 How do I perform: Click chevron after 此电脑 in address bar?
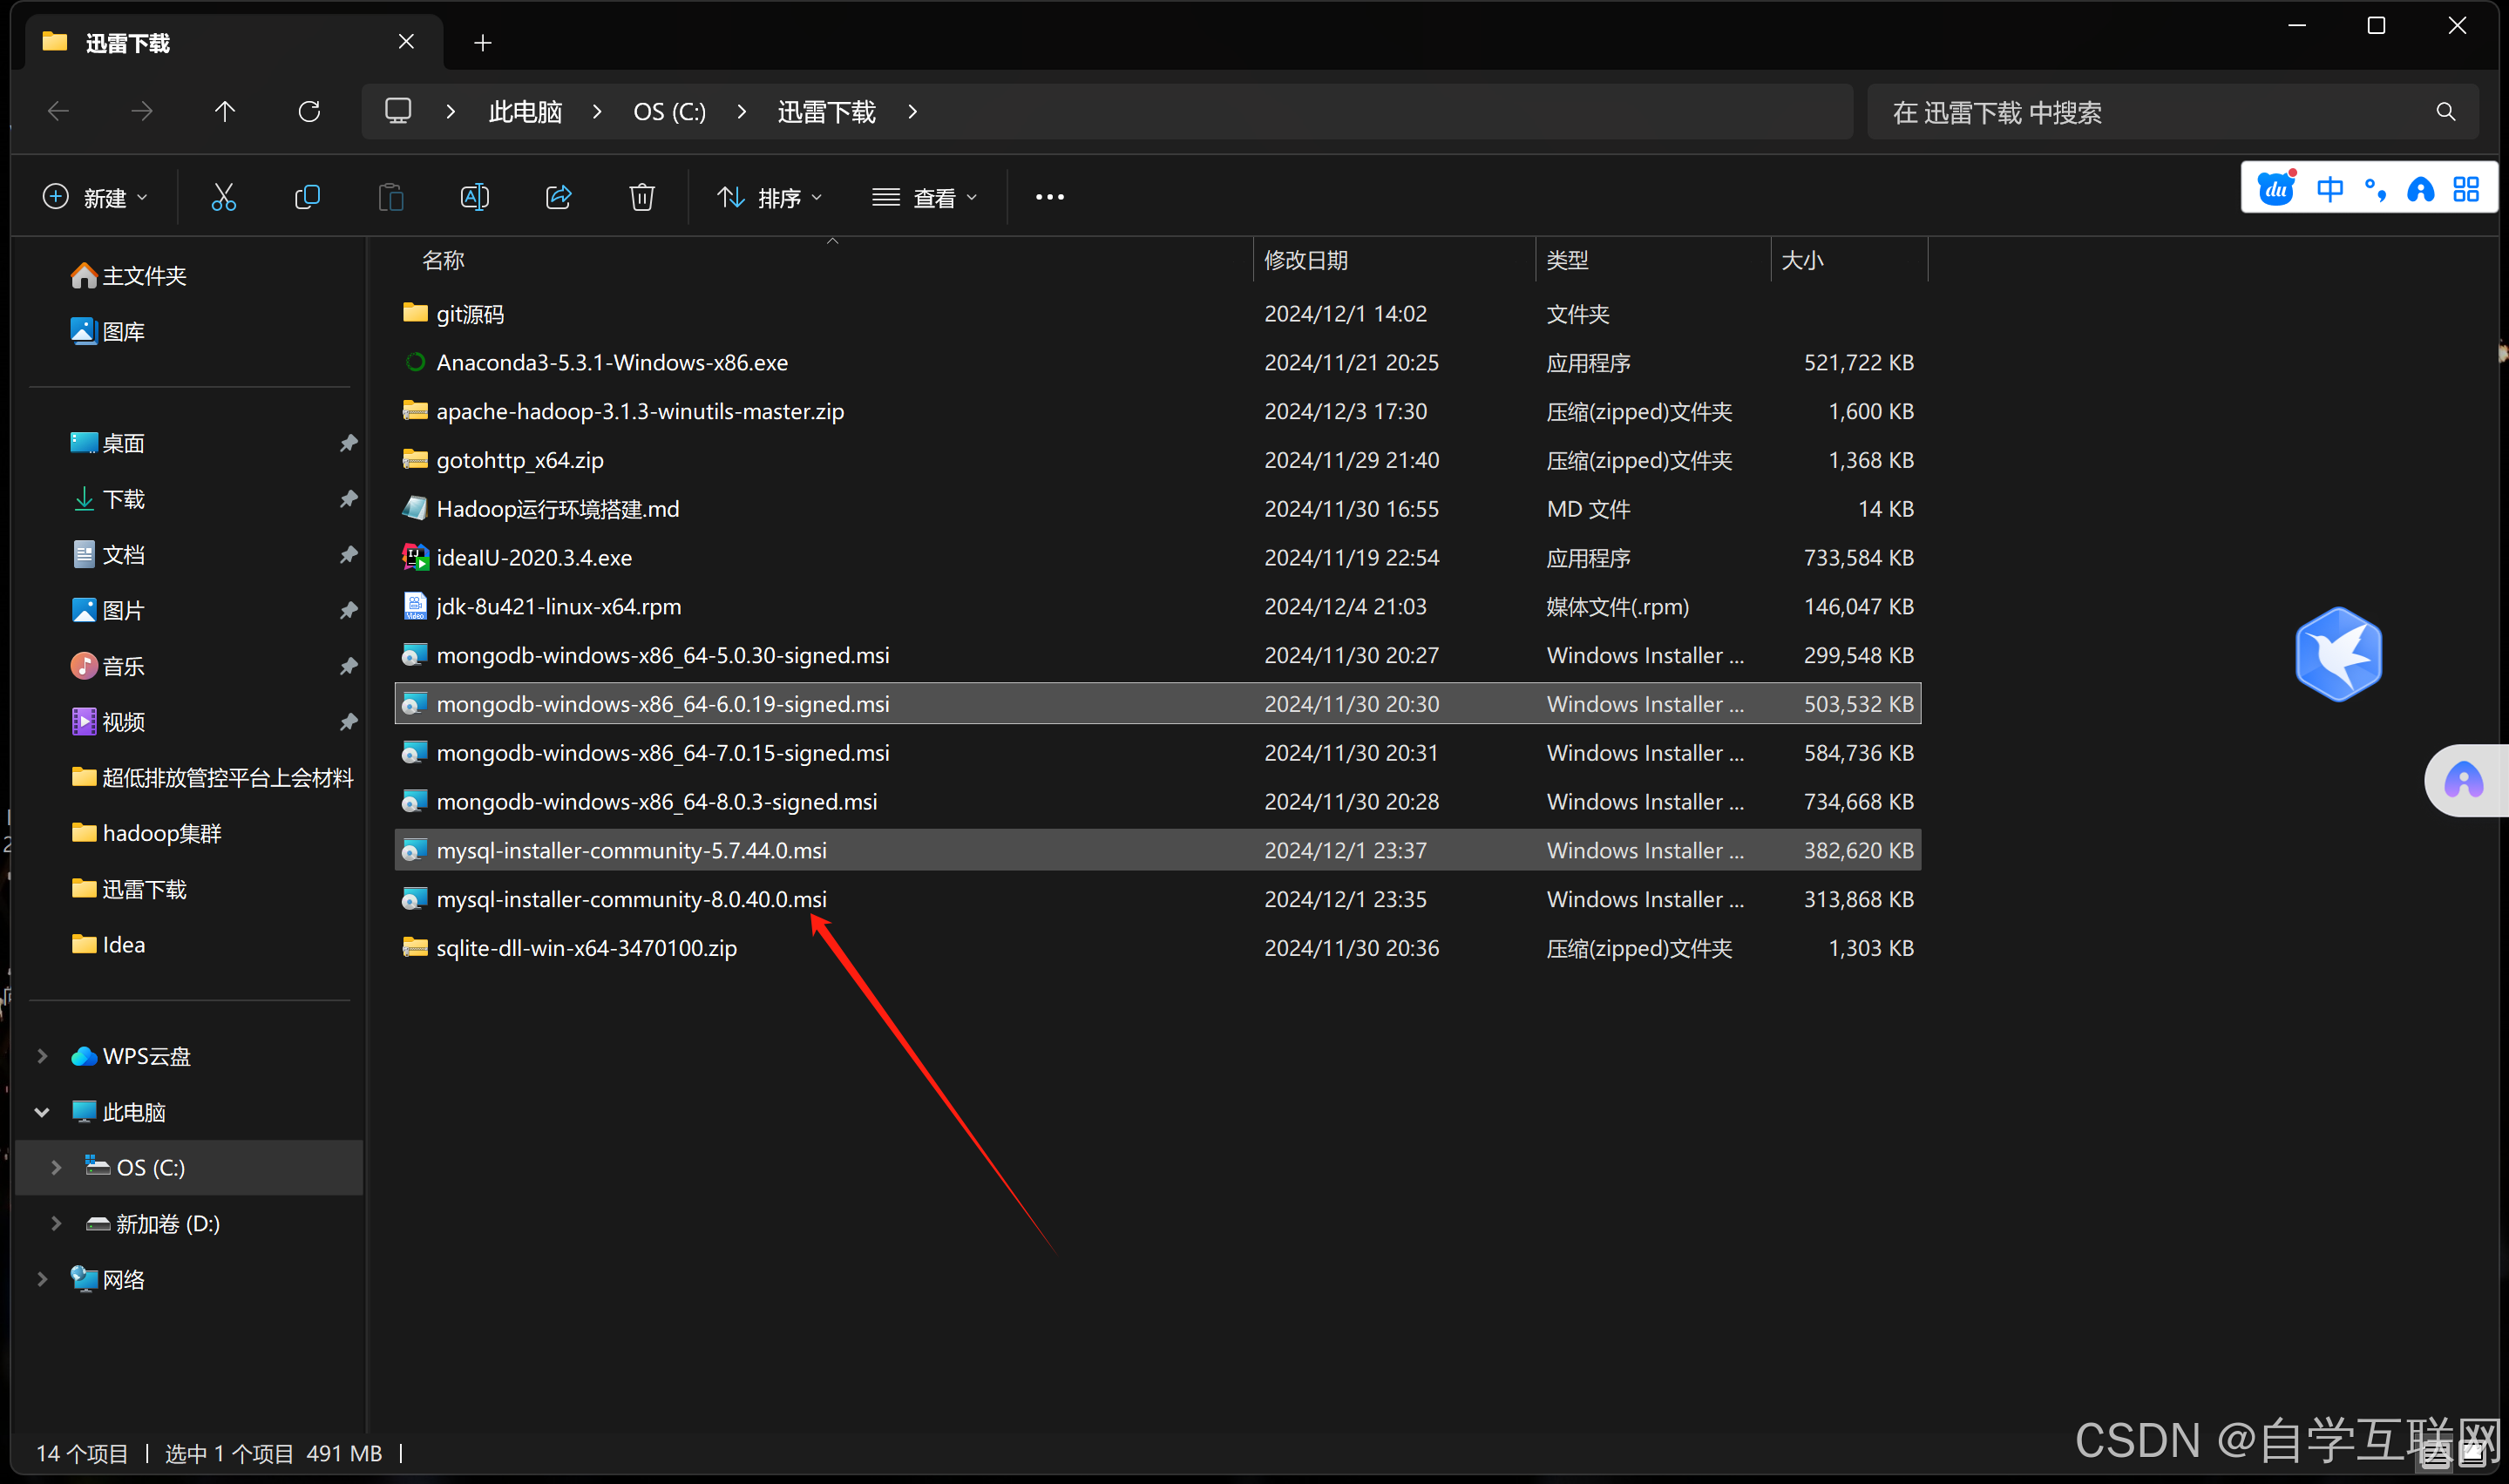pyautogui.click(x=597, y=111)
